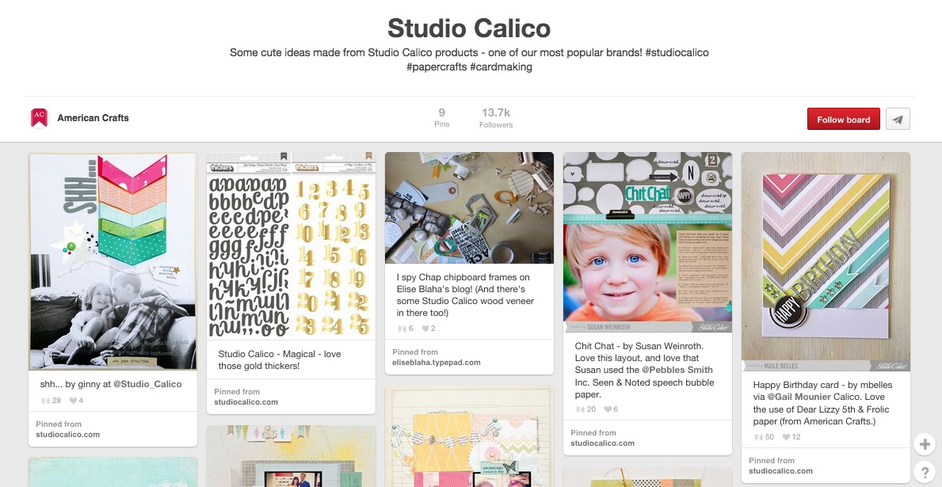View the 13.7k Followers list
Screen dimensions: 942x487
[x=496, y=118]
